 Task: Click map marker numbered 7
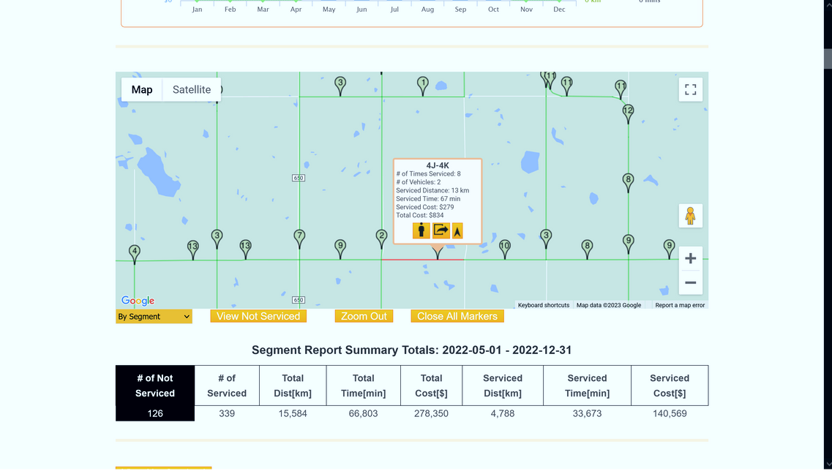(299, 238)
